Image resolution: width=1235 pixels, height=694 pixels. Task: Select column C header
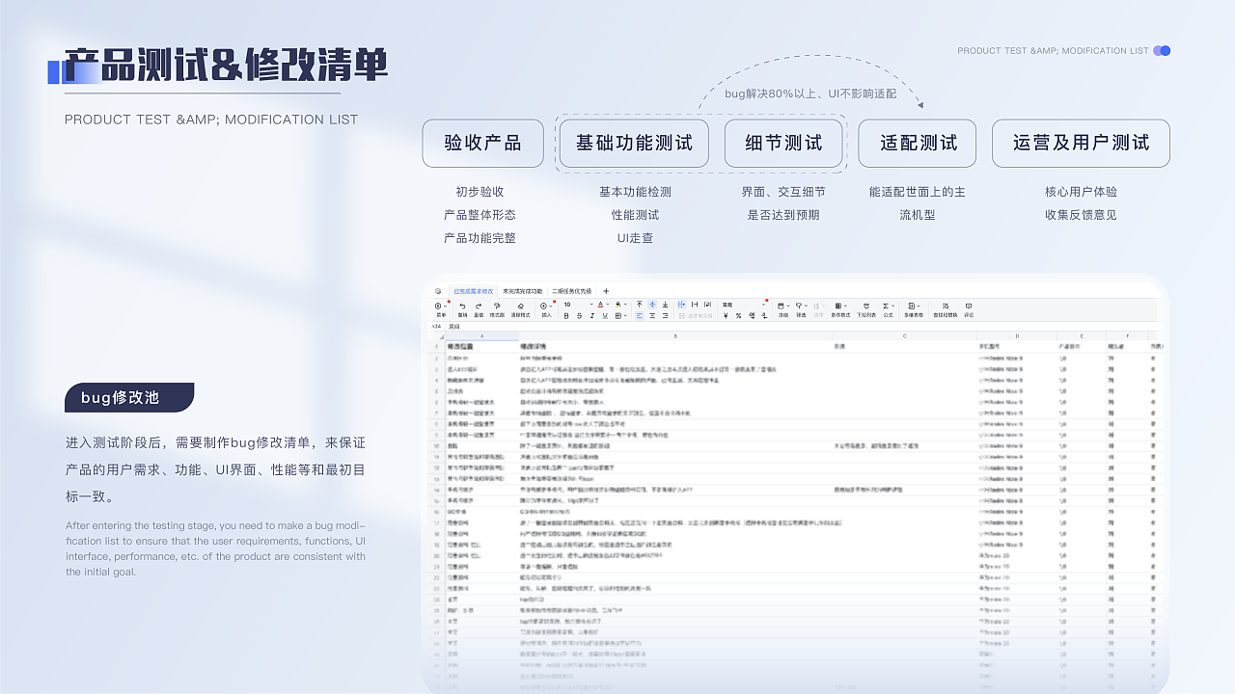click(905, 336)
